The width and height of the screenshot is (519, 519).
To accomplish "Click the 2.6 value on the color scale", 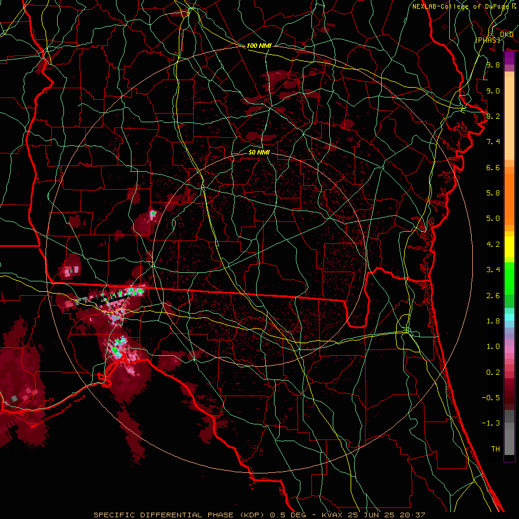I will [493, 296].
